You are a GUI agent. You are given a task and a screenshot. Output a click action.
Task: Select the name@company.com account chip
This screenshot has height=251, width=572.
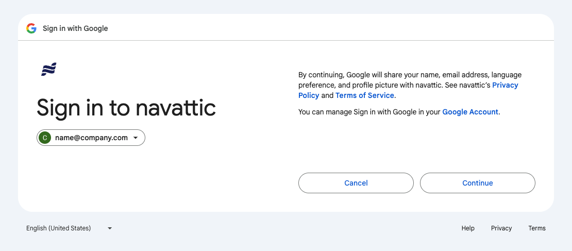(x=91, y=138)
